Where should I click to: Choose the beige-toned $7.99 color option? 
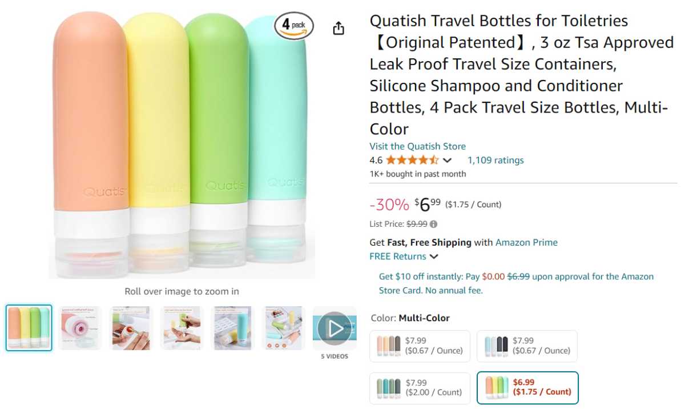(420, 346)
